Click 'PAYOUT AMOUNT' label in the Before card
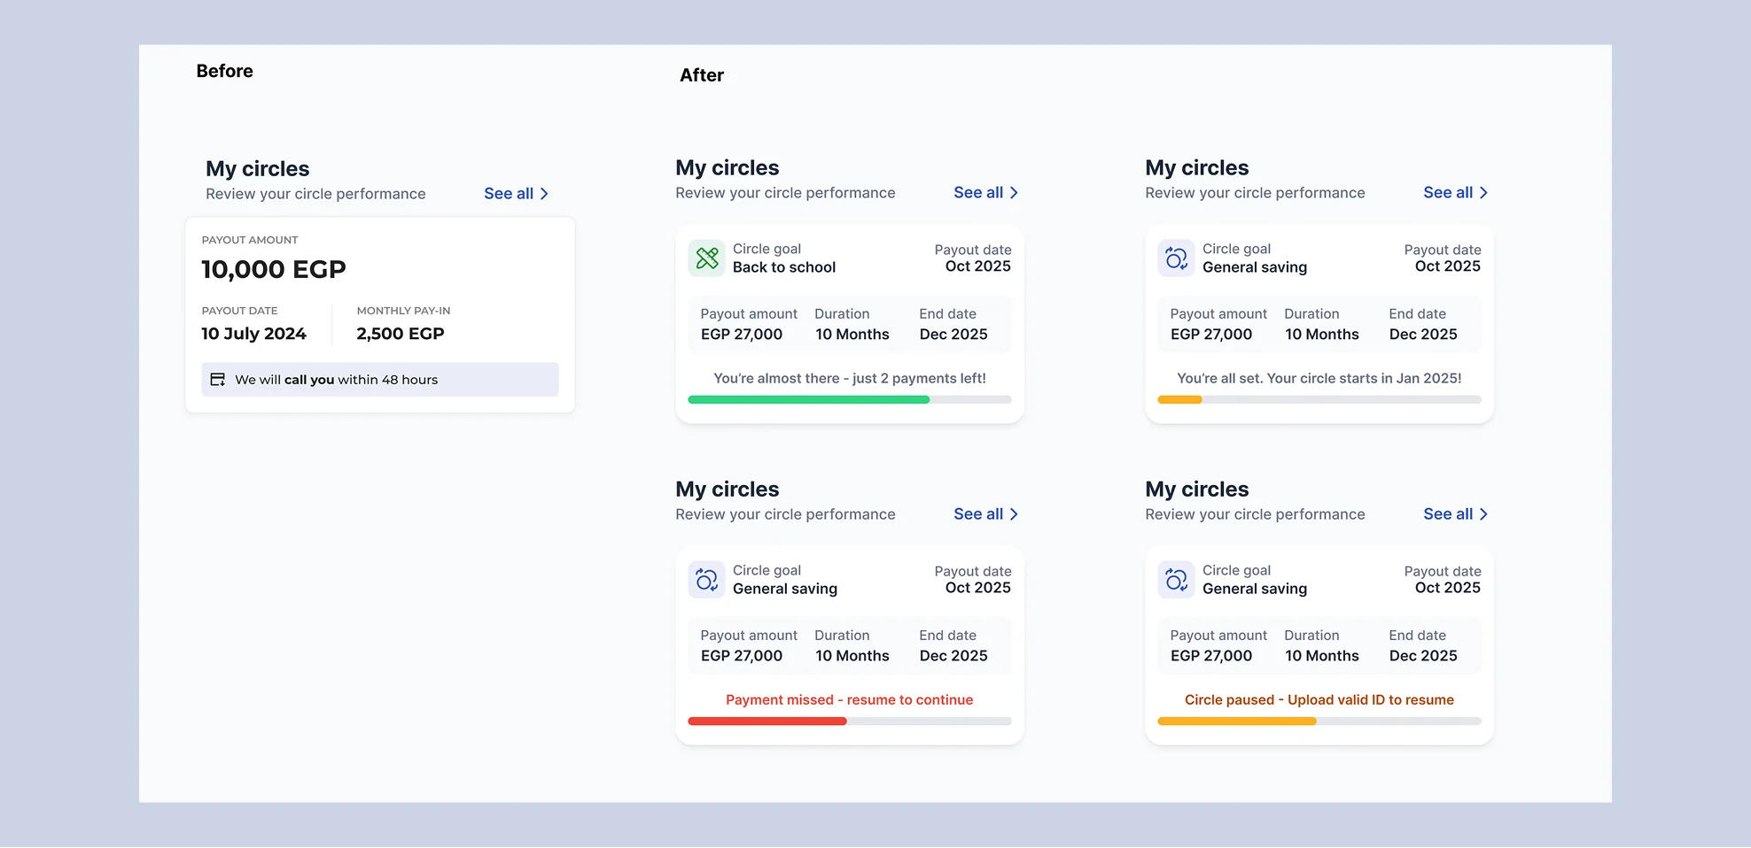The image size is (1751, 848). [x=250, y=240]
